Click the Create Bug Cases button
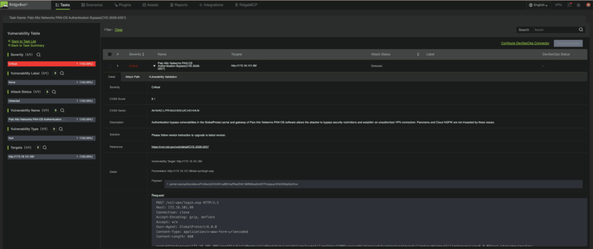 pos(568,43)
